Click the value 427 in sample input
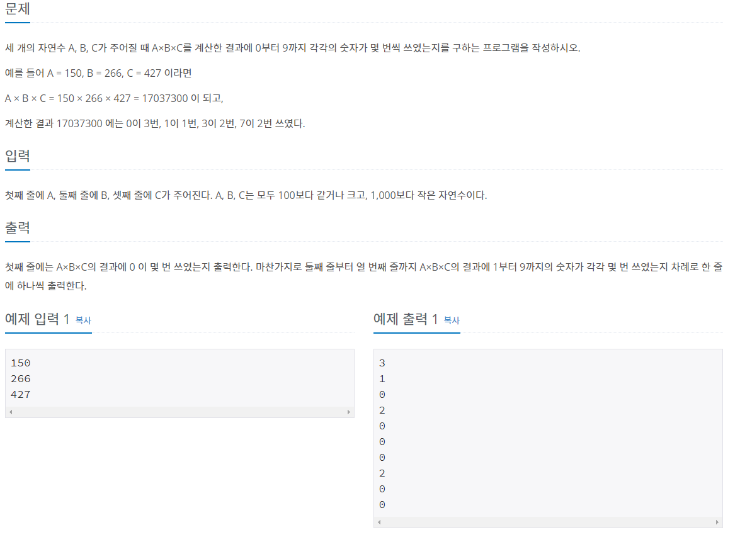 click(x=21, y=395)
